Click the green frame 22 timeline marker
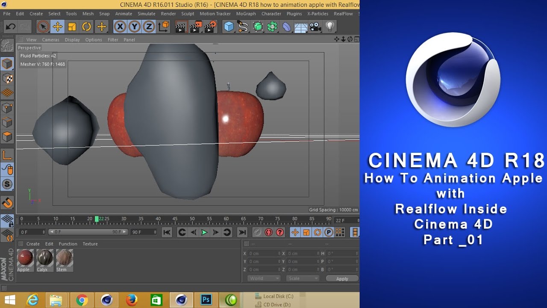This screenshot has width=547, height=308. 97,219
